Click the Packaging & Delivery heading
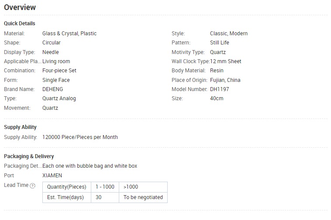The height and width of the screenshot is (220, 331). click(29, 156)
